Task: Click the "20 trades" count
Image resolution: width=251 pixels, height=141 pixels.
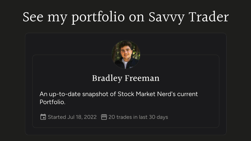Action: (120, 117)
